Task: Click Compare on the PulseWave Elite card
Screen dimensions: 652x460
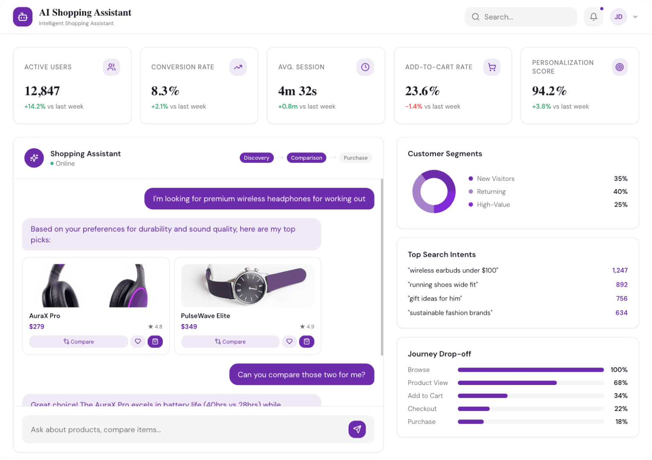Action: point(230,341)
